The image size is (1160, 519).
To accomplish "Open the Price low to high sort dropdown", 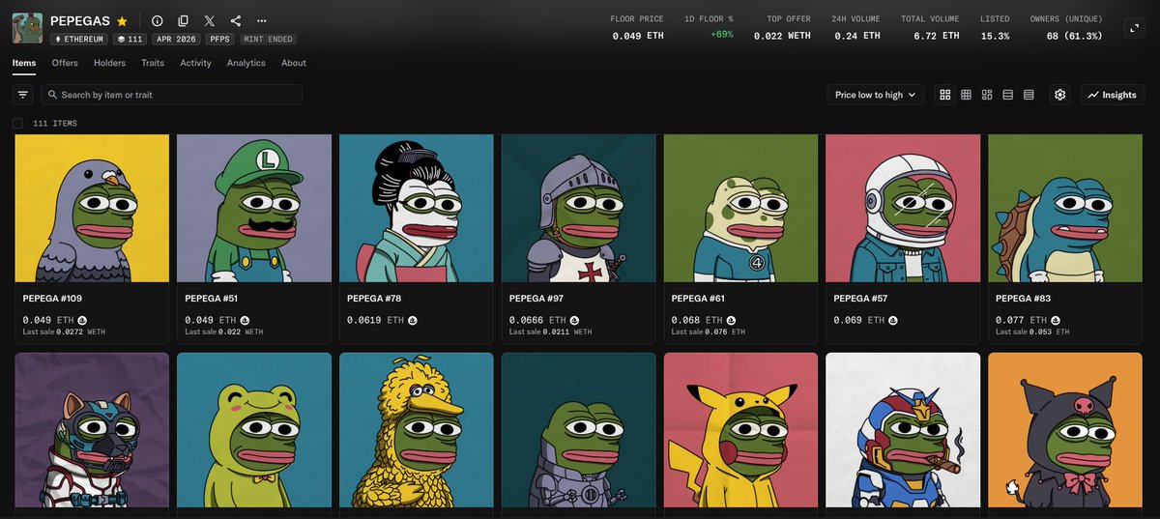I will pyautogui.click(x=876, y=95).
